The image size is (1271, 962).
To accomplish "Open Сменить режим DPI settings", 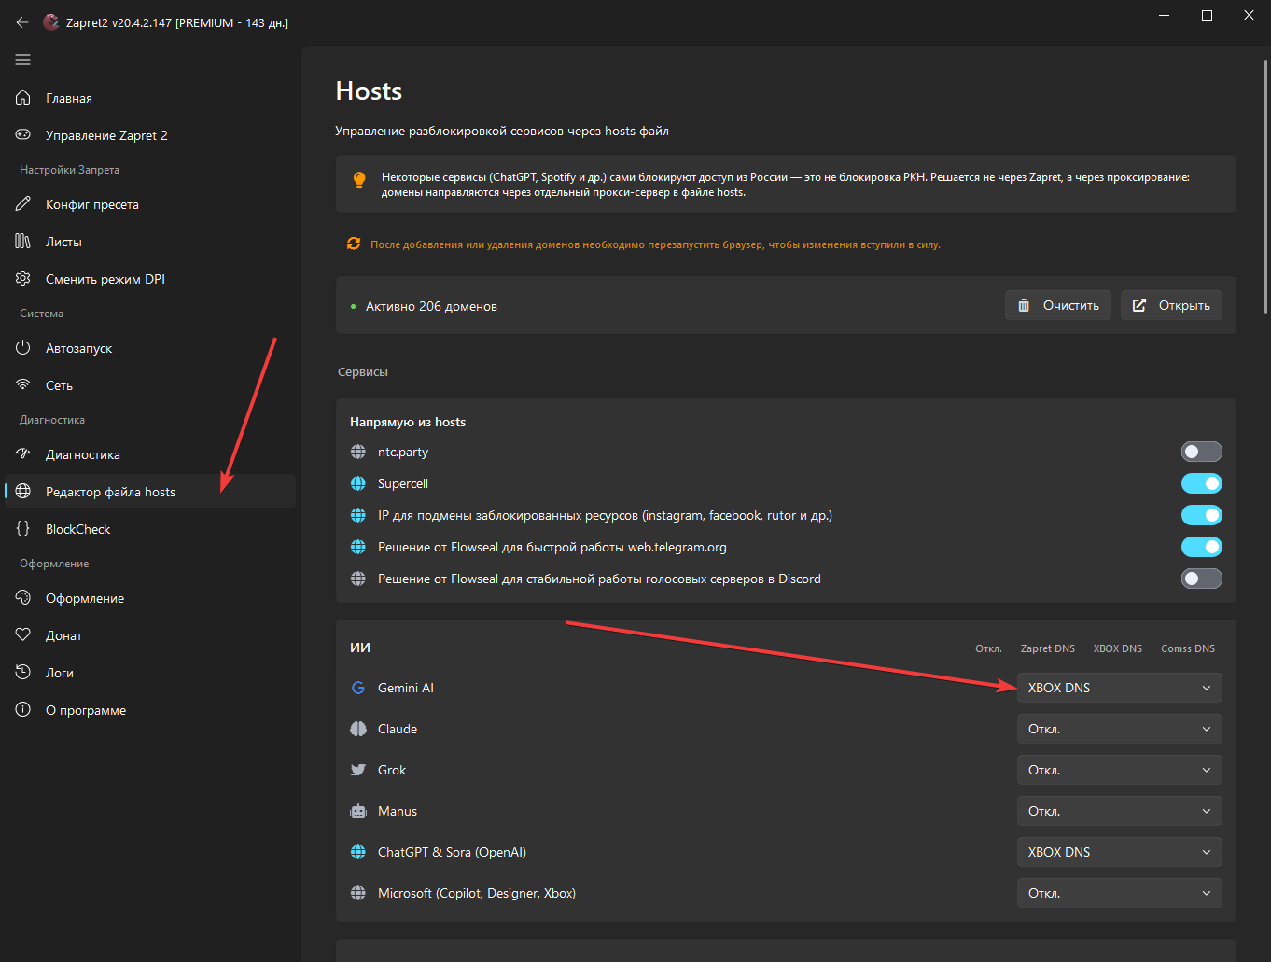I will (150, 279).
